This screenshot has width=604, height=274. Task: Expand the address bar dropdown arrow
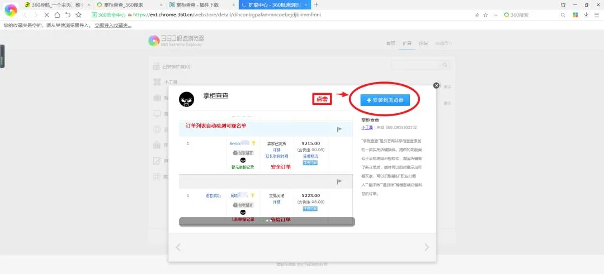(496, 15)
